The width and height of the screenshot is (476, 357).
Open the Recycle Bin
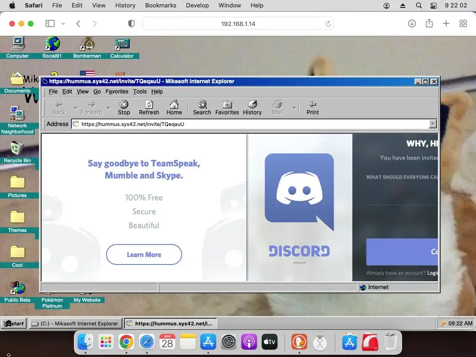17,152
